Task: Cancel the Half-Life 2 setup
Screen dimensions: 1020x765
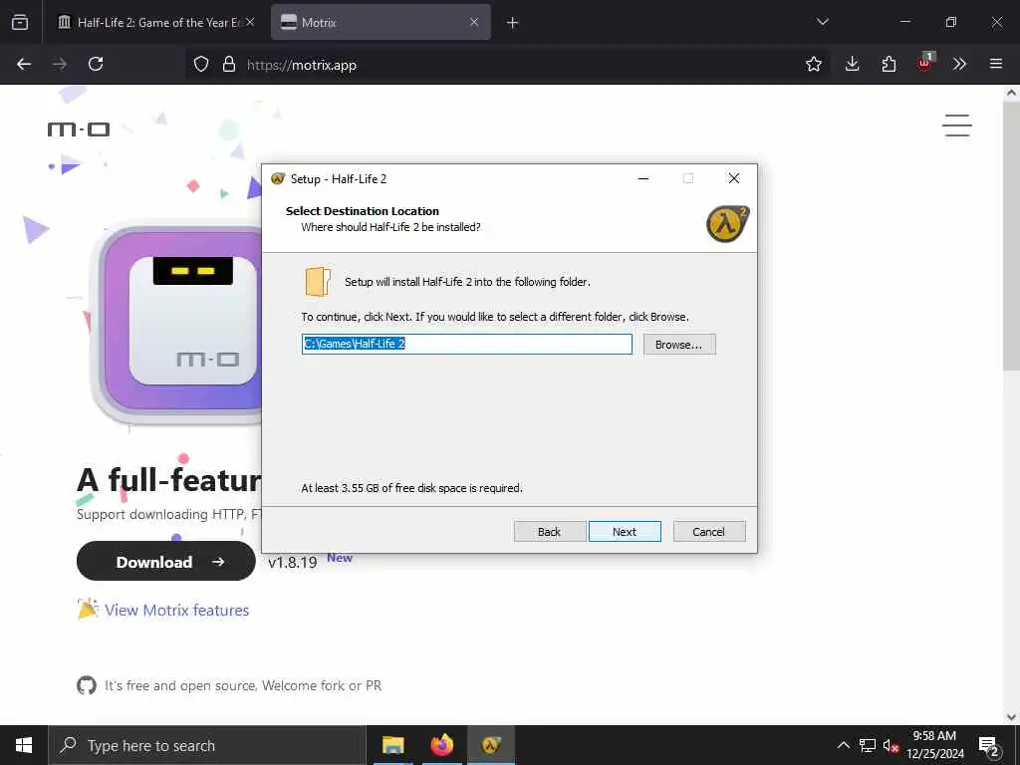Action: click(x=709, y=532)
